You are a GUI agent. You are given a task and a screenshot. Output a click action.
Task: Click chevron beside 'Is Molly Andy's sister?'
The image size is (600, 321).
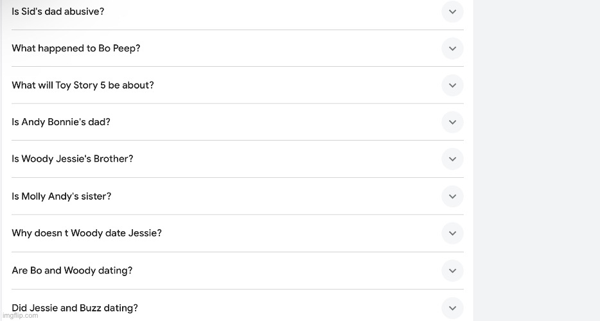click(452, 196)
